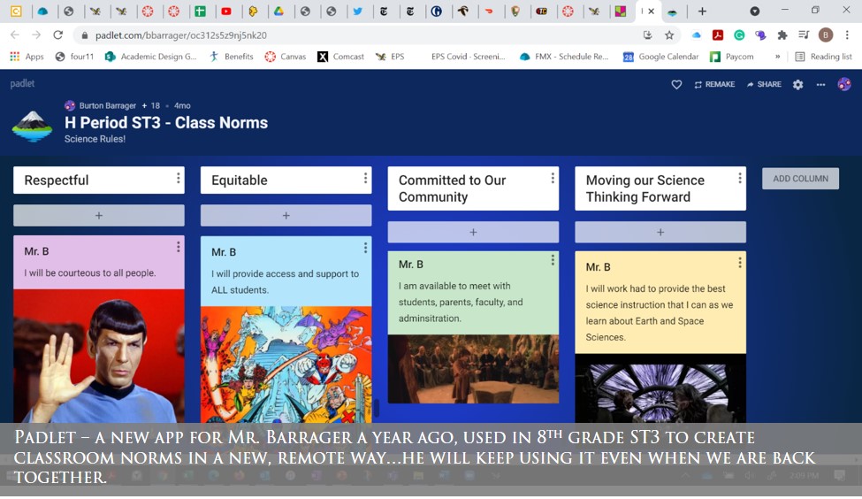
Task: Reload the page with the refresh icon
Action: click(x=58, y=35)
